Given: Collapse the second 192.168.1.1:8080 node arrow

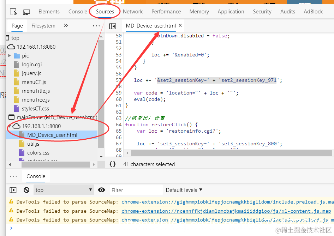Looking at the screenshot, I should click(x=10, y=126).
